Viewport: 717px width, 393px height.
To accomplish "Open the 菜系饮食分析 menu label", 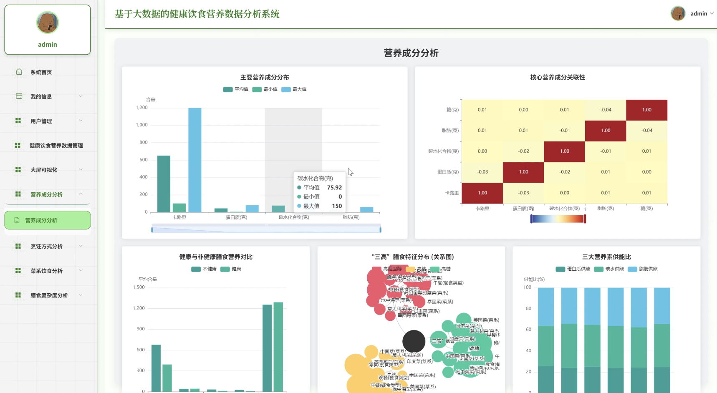I will 46,271.
